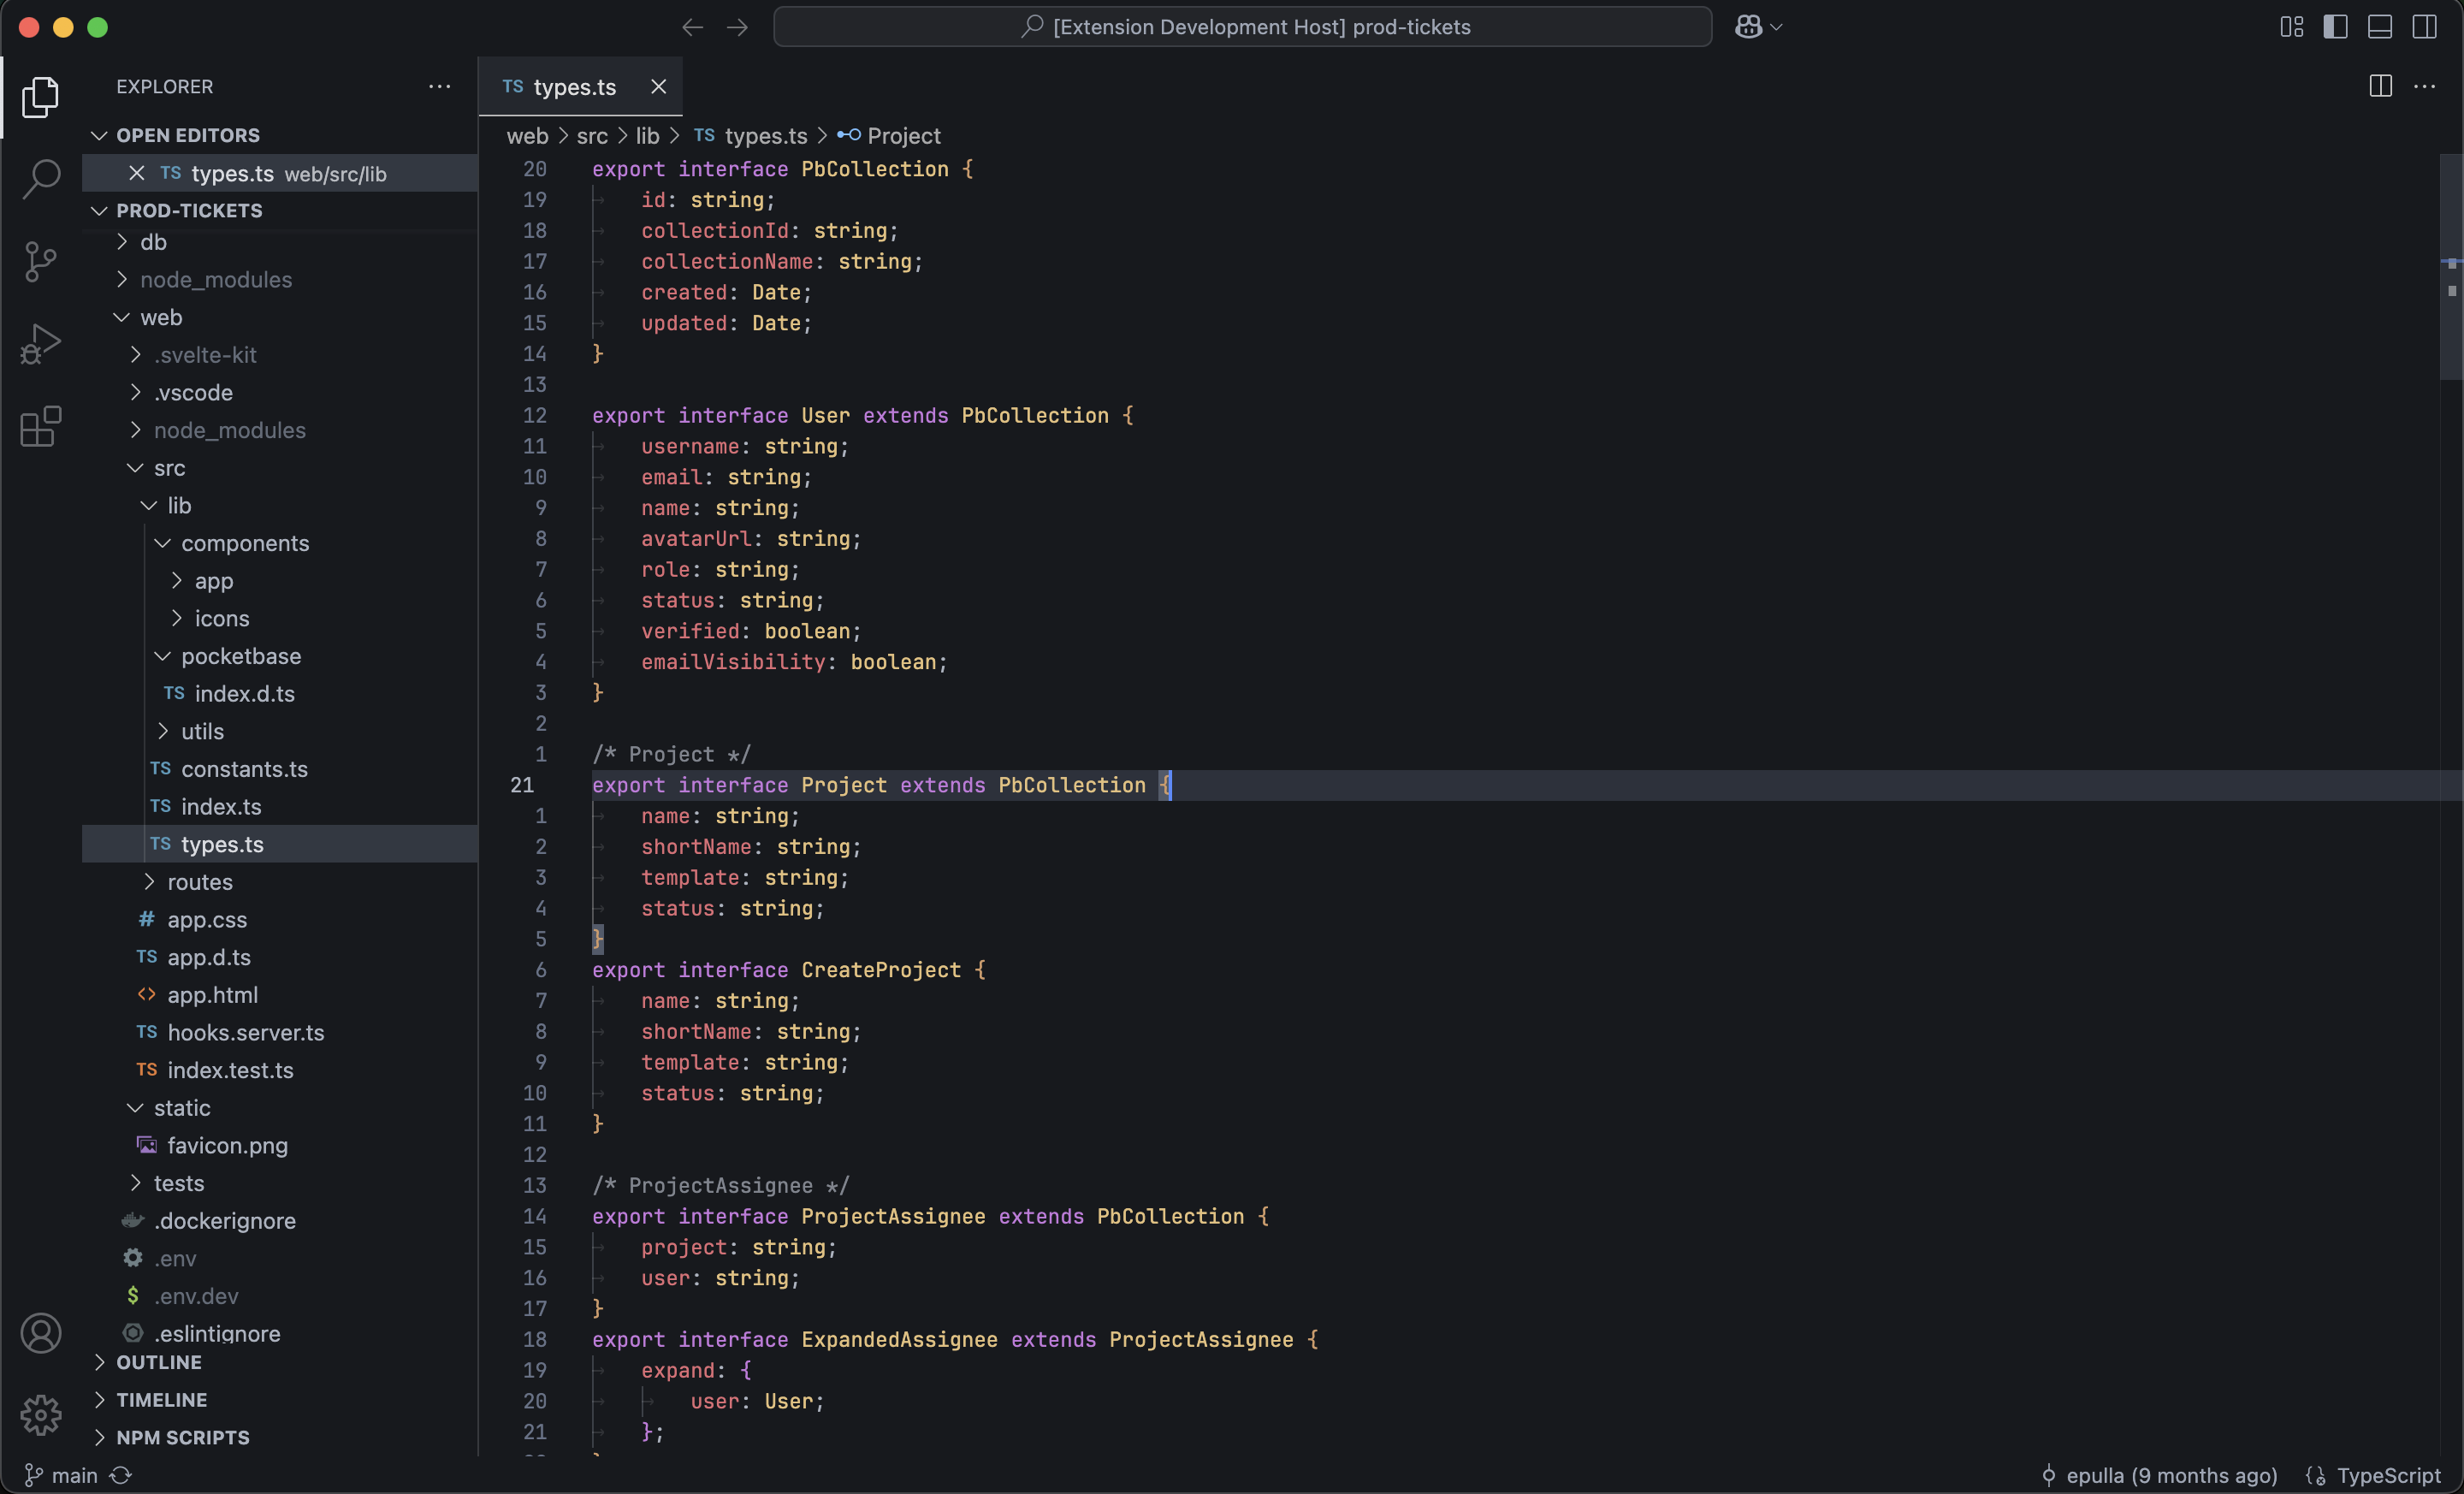Collapse the pocketbase folder
Viewport: 2464px width, 1494px height.
point(240,656)
